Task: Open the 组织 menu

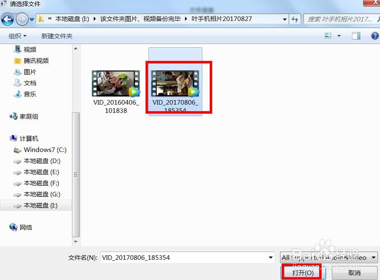Action: tap(17, 36)
